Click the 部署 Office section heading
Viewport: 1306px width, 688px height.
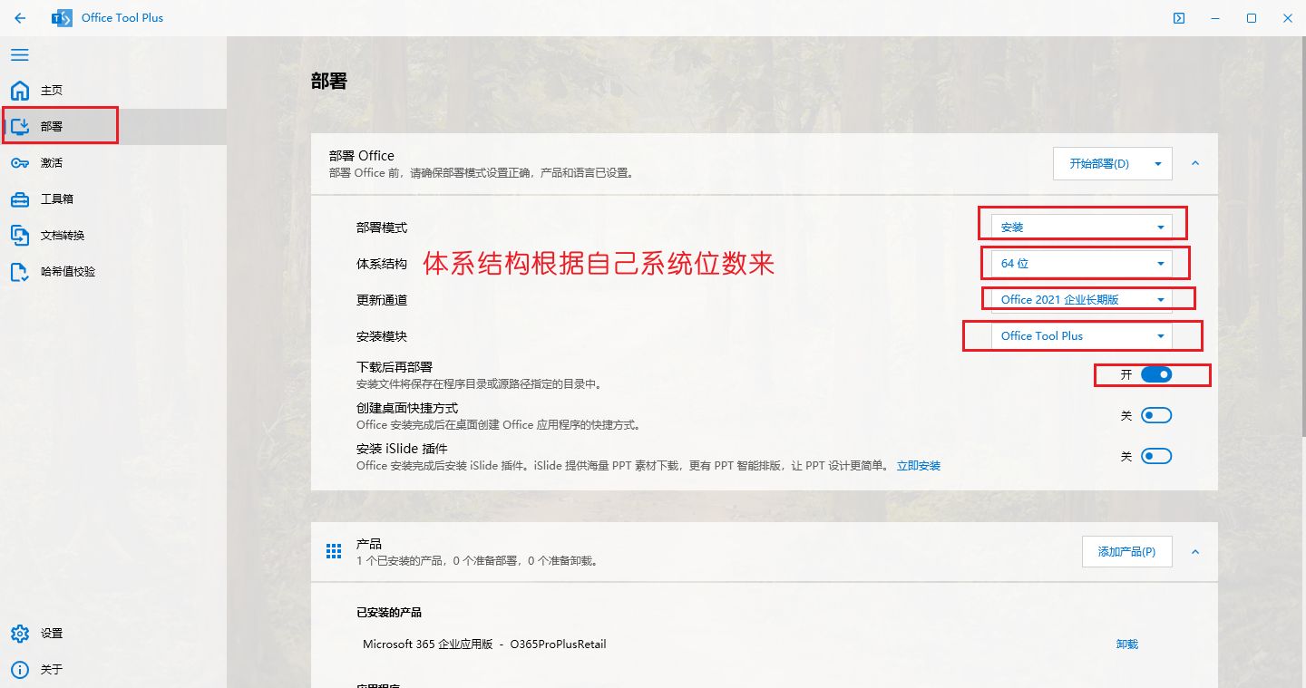tap(362, 156)
